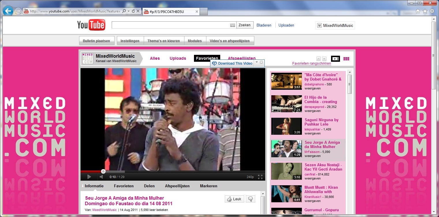Viewport: 439px width, 217px height.
Task: Open the Favorieten tab below video
Action: coord(124,186)
